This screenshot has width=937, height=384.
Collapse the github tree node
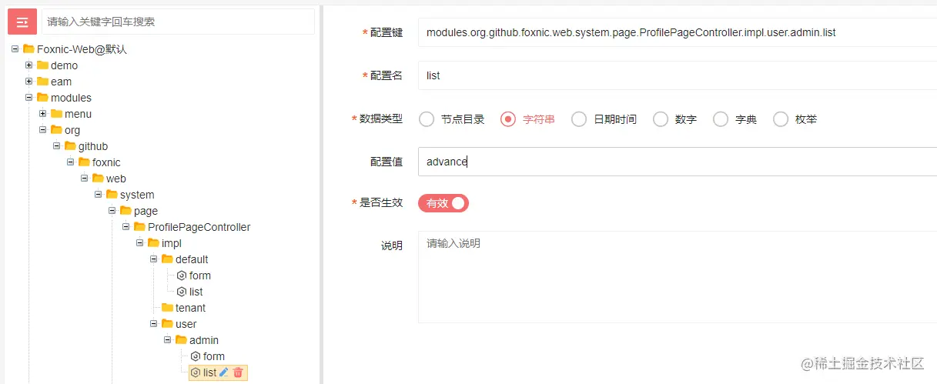coord(57,146)
